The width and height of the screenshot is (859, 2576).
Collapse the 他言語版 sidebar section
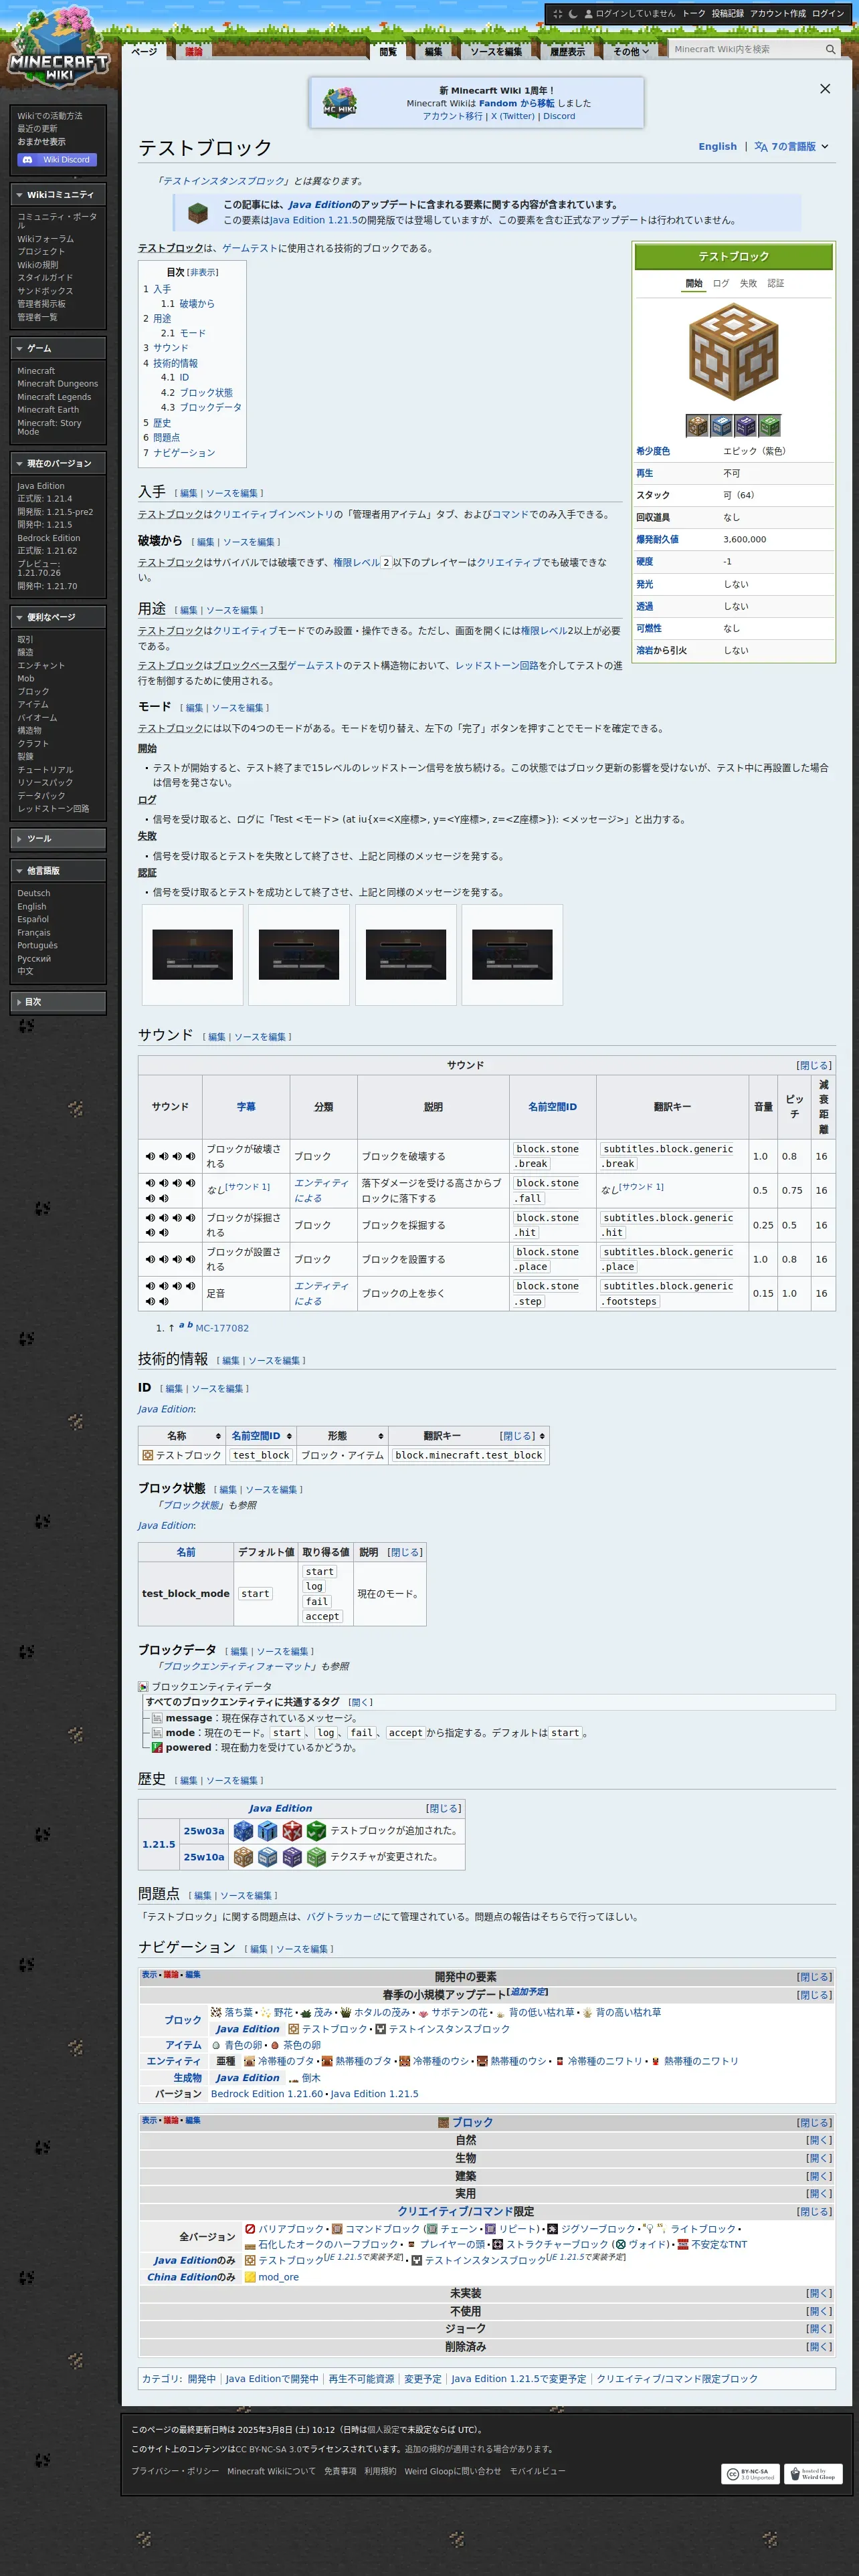pyautogui.click(x=58, y=871)
